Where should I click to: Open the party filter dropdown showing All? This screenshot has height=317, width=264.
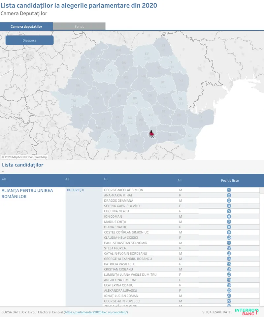(x=4, y=180)
